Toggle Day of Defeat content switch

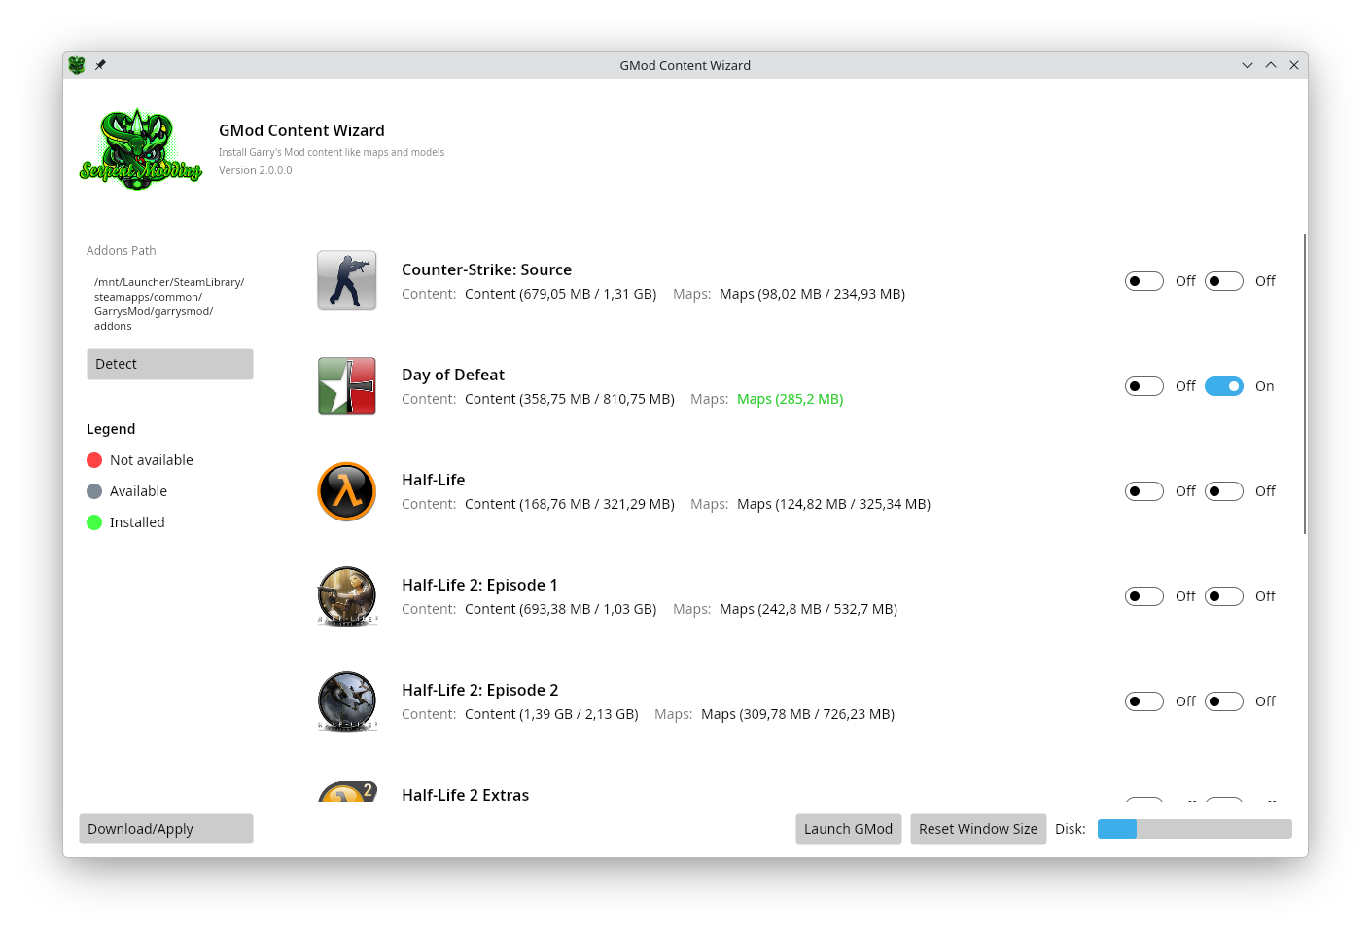pos(1144,386)
